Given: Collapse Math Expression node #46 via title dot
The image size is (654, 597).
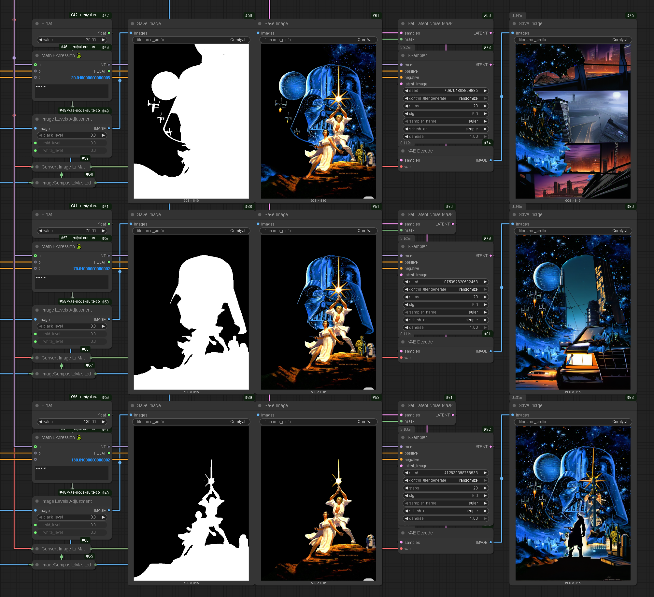Looking at the screenshot, I should point(37,55).
